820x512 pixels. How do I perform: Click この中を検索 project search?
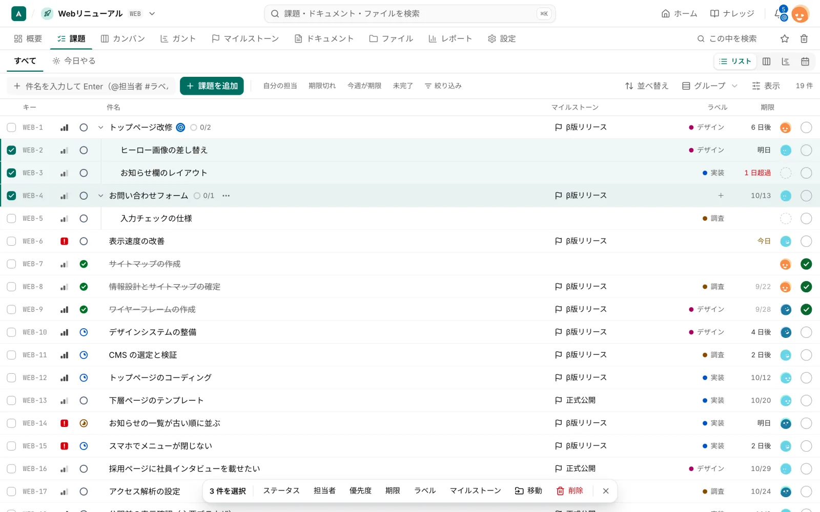[727, 38]
